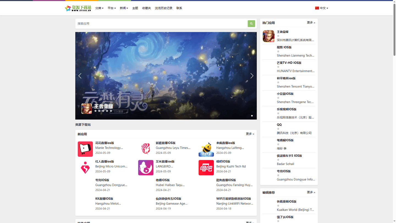Open 王者荣耀 icon in the banner

pos(87,108)
